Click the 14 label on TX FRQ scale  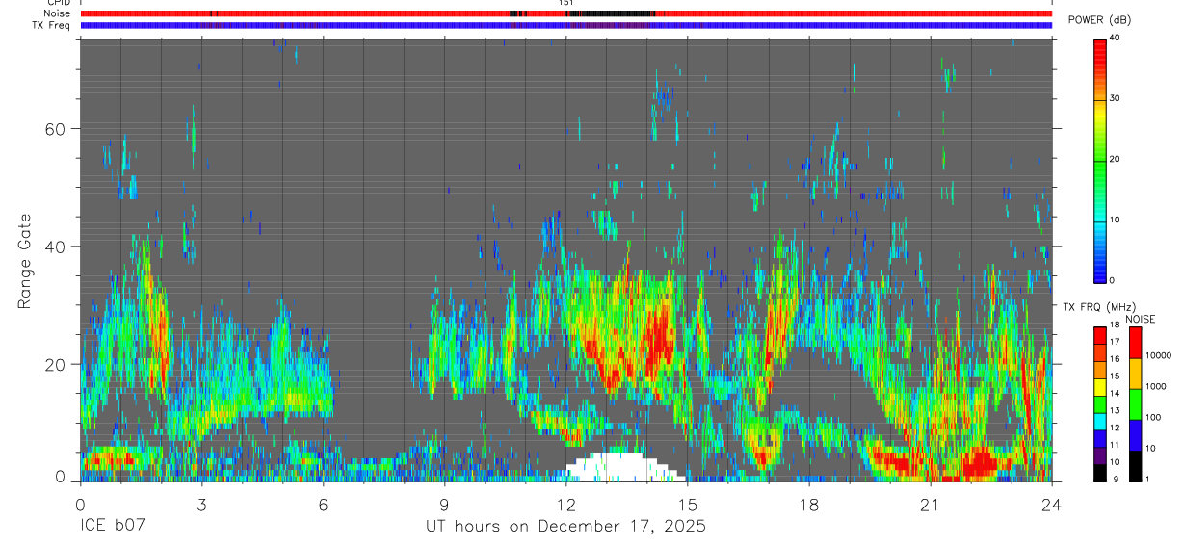[1115, 393]
